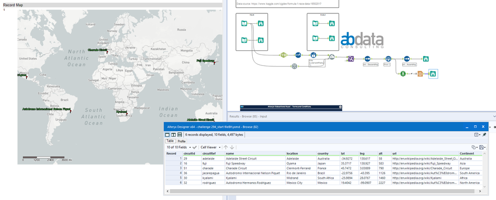Select the Sort tool labeled alt - Ascending
The width and height of the screenshot is (496, 200).
pyautogui.click(x=407, y=59)
